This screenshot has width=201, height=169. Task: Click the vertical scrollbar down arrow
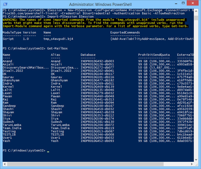point(196,160)
